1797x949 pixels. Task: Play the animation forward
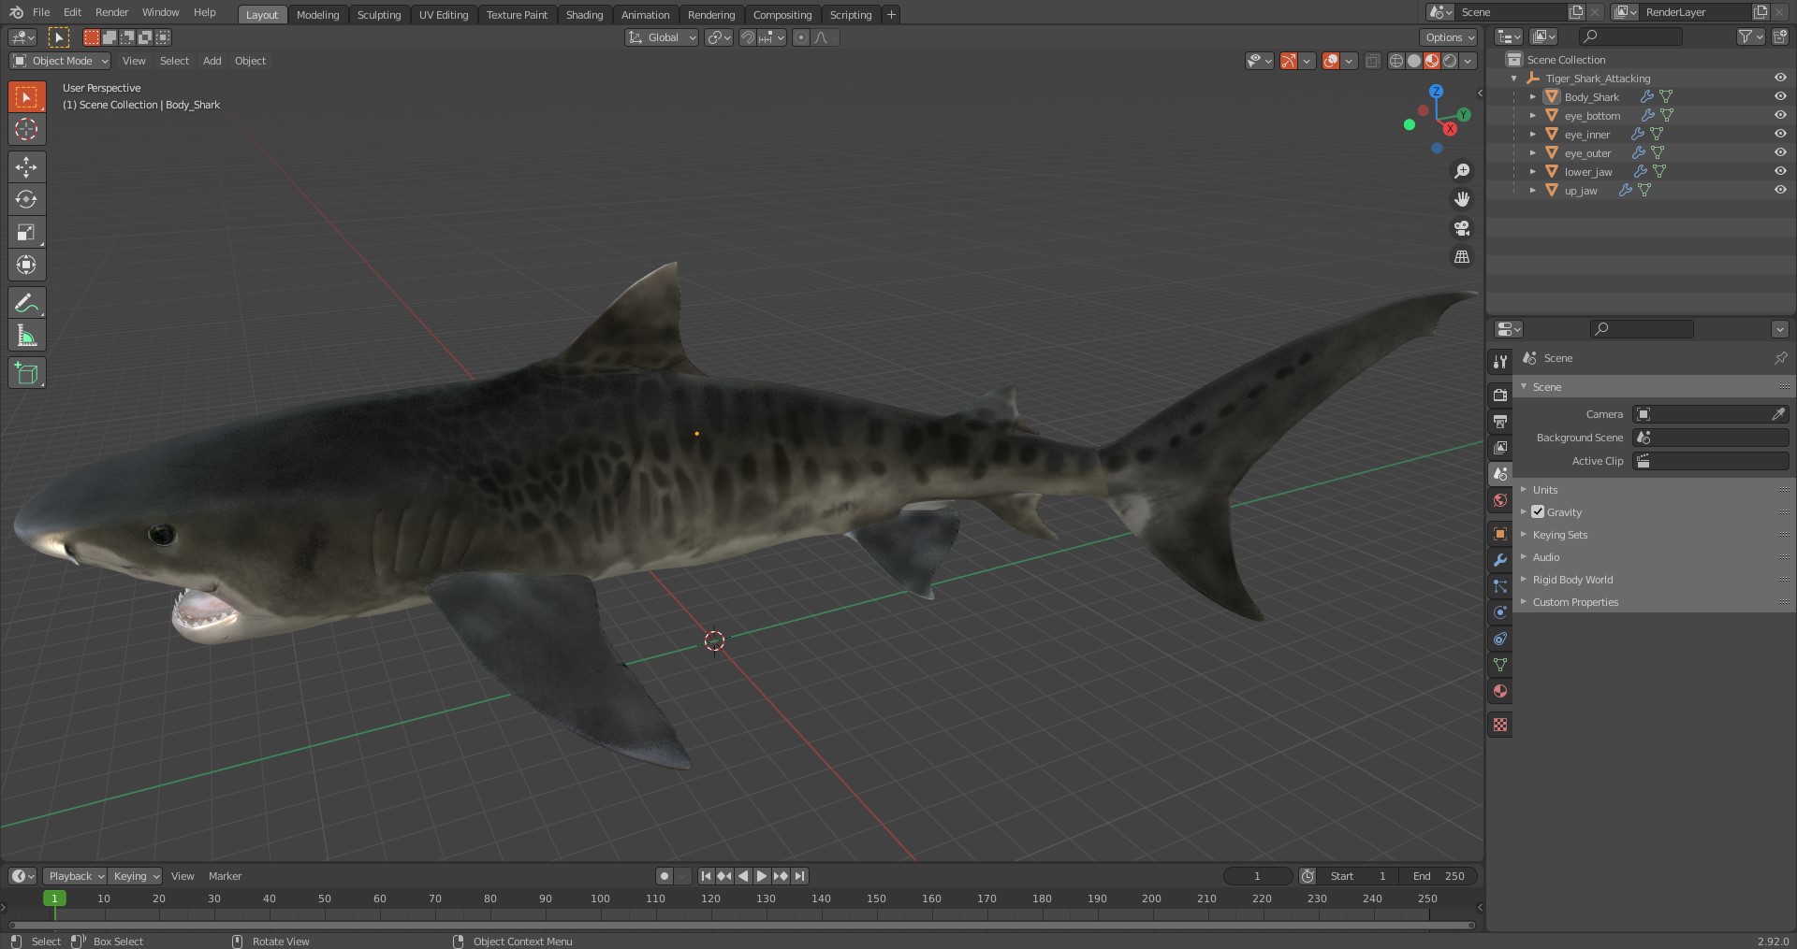(762, 876)
